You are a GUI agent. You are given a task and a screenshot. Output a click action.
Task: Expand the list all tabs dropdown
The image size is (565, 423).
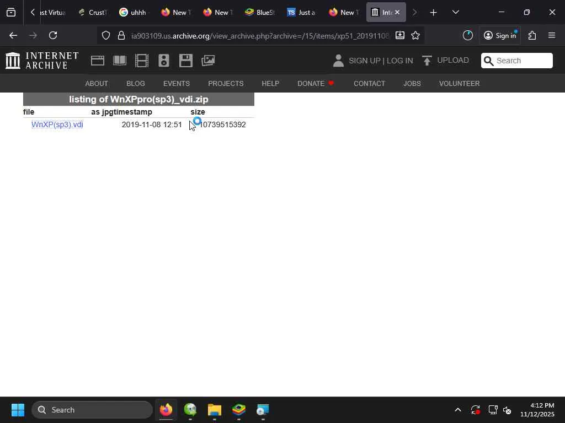tap(455, 12)
